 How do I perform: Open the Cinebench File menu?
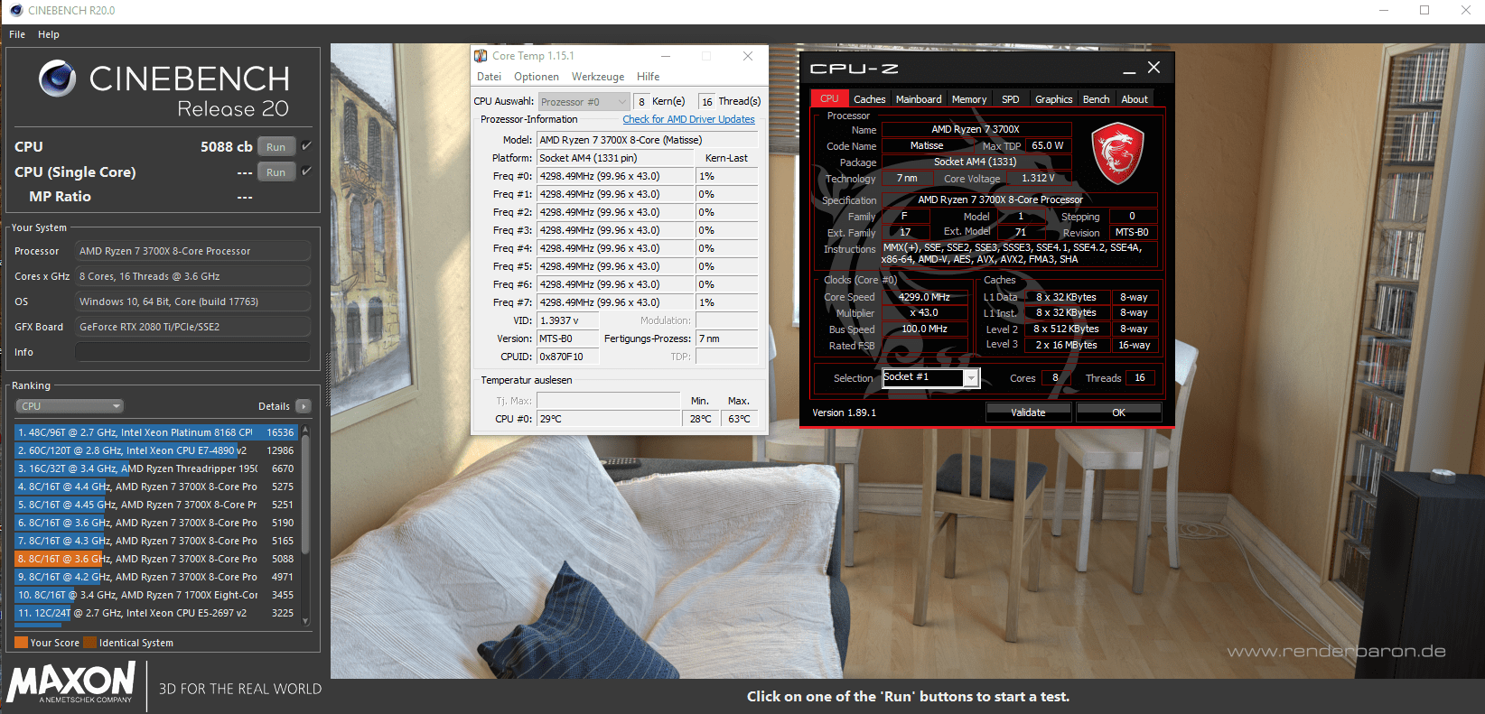coord(17,34)
